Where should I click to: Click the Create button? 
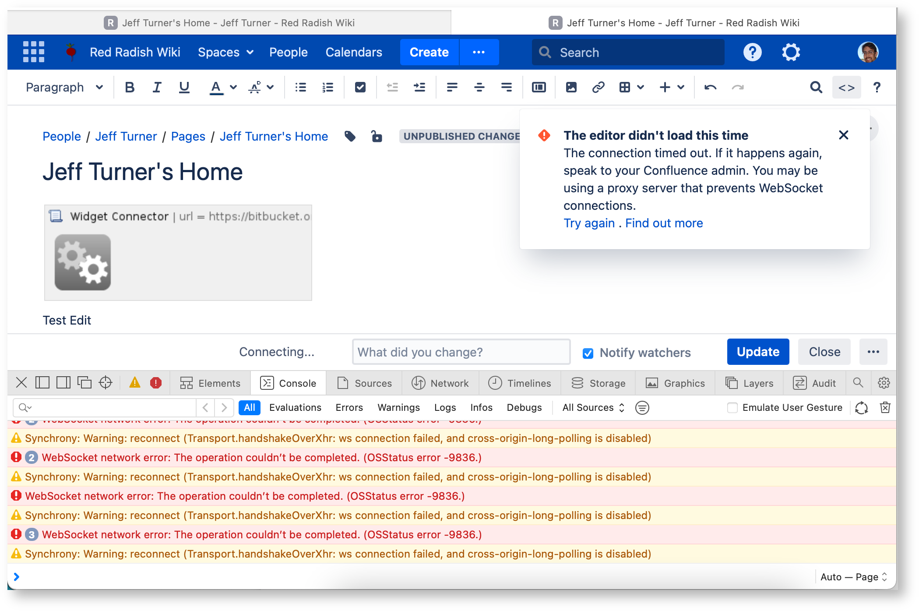[429, 52]
